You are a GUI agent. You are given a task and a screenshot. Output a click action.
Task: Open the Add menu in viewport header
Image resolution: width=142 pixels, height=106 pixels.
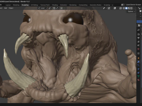6,8
